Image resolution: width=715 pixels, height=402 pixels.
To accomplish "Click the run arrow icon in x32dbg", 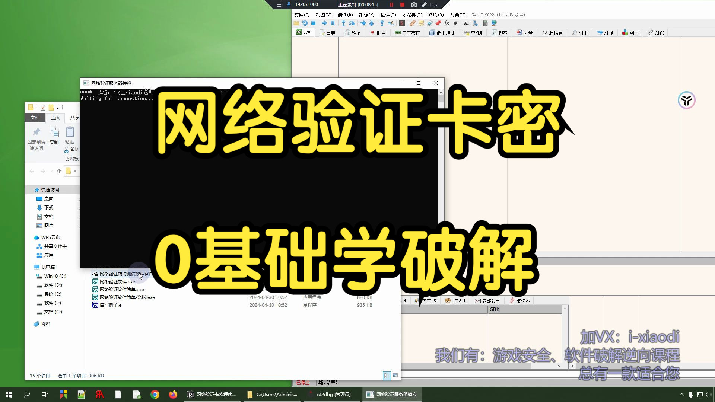I will 324,23.
